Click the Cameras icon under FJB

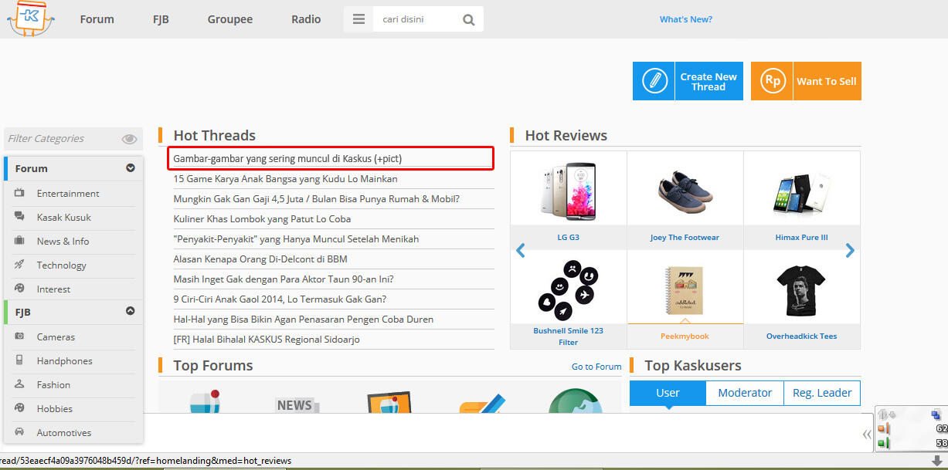point(20,336)
